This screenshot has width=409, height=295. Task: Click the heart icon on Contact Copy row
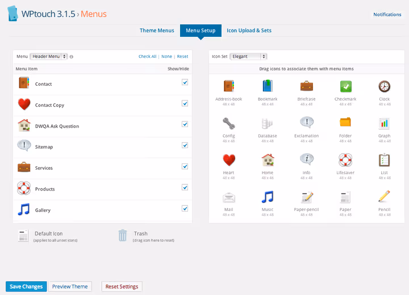tap(24, 104)
